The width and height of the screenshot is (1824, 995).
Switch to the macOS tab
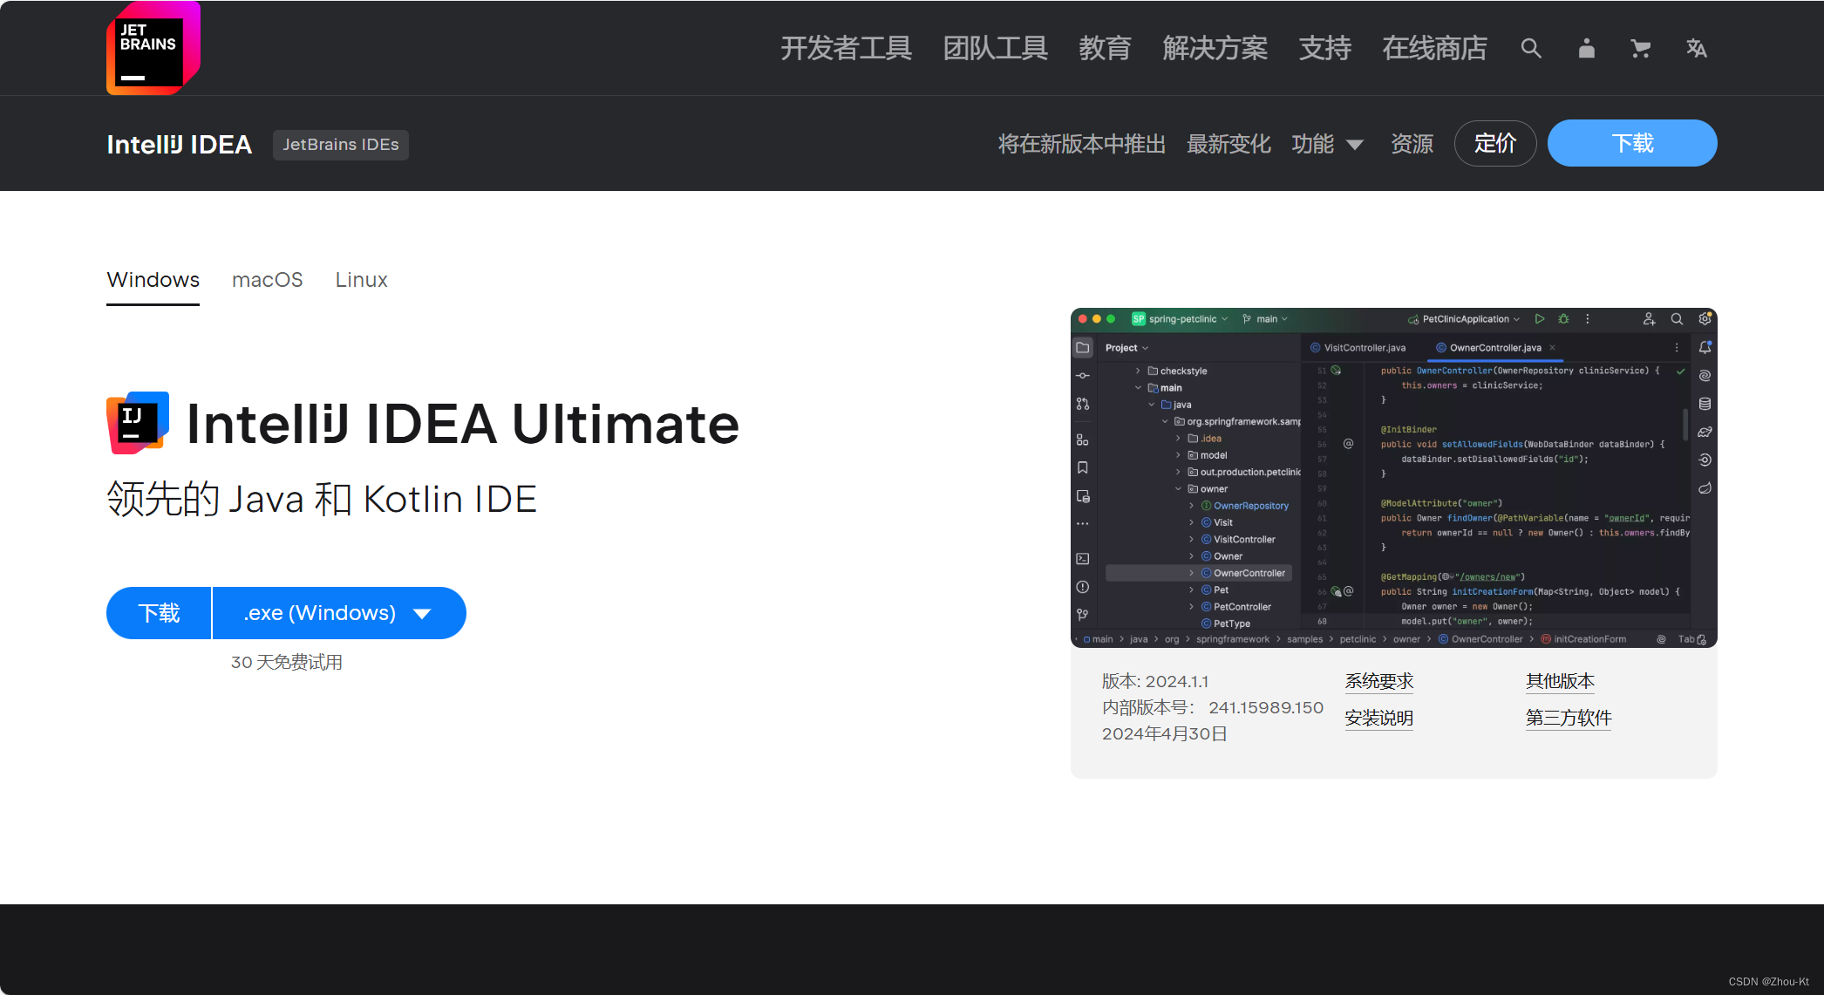click(x=267, y=280)
